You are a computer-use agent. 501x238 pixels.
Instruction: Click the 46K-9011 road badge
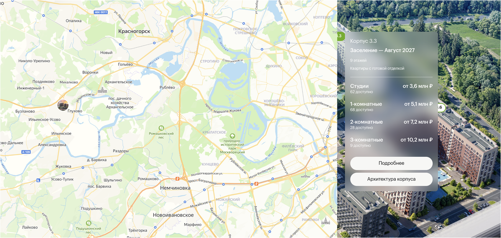coord(101,12)
